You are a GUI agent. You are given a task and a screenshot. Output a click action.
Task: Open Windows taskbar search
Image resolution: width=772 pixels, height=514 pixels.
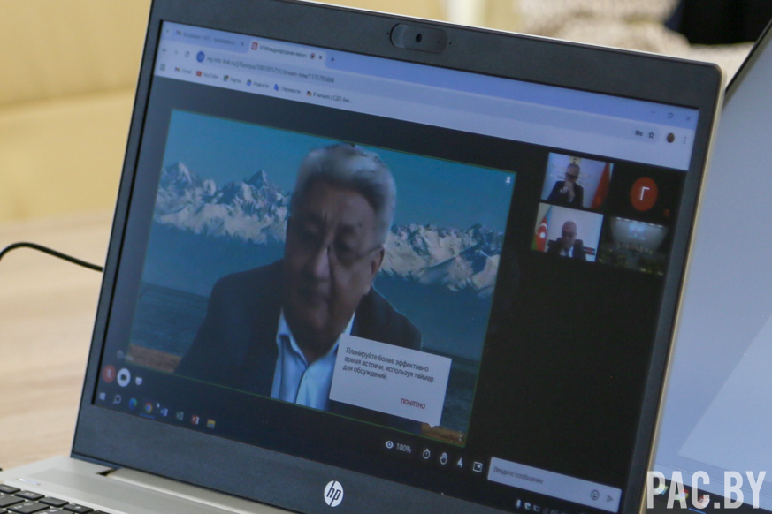(117, 400)
